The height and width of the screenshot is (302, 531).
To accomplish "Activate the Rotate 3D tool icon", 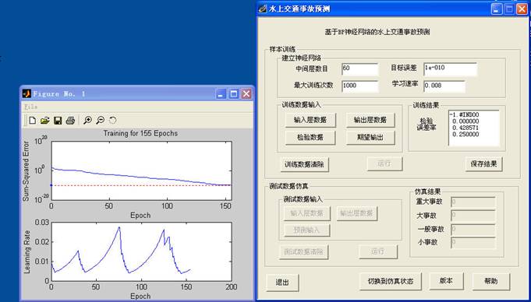I will pos(113,121).
